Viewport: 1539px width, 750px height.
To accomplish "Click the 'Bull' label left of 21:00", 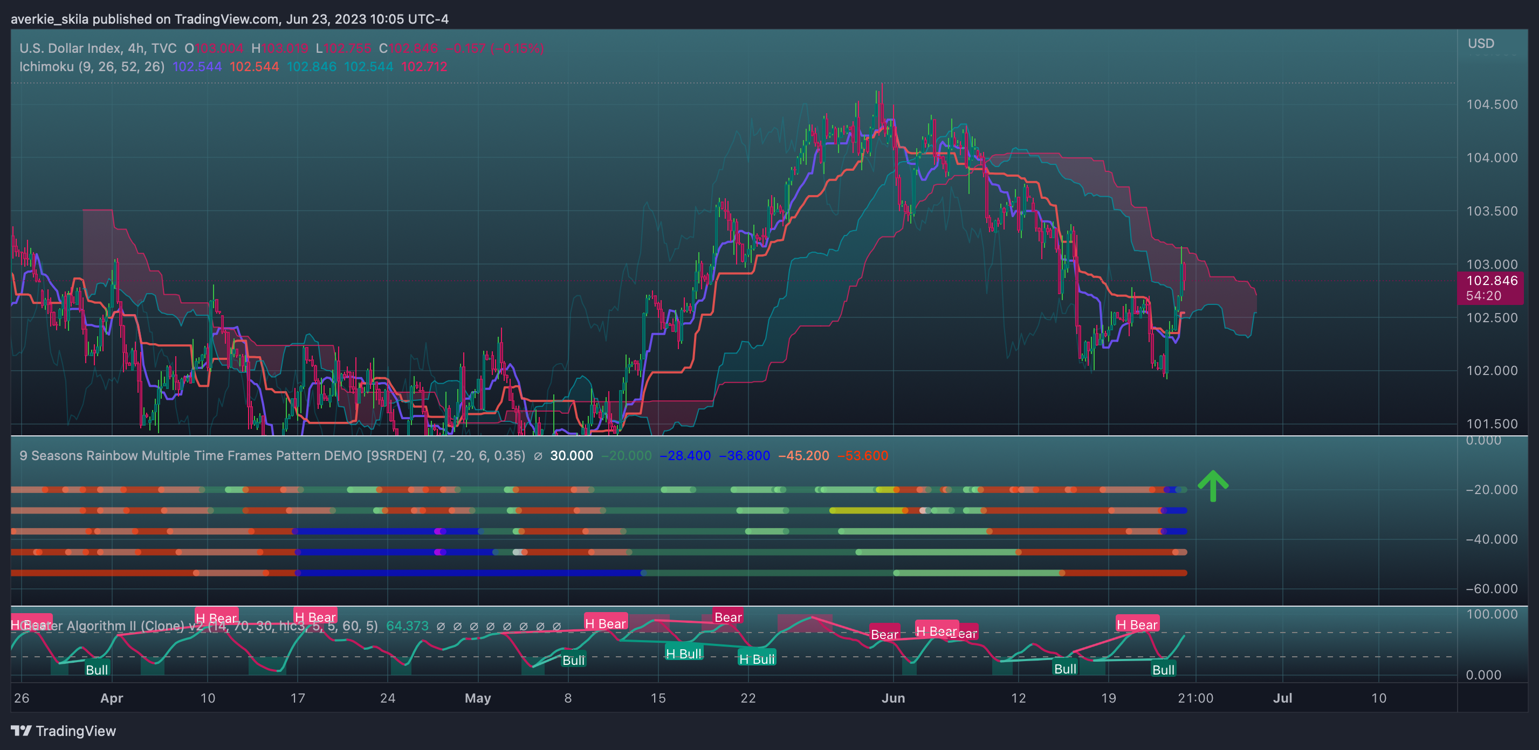I will pos(1163,669).
